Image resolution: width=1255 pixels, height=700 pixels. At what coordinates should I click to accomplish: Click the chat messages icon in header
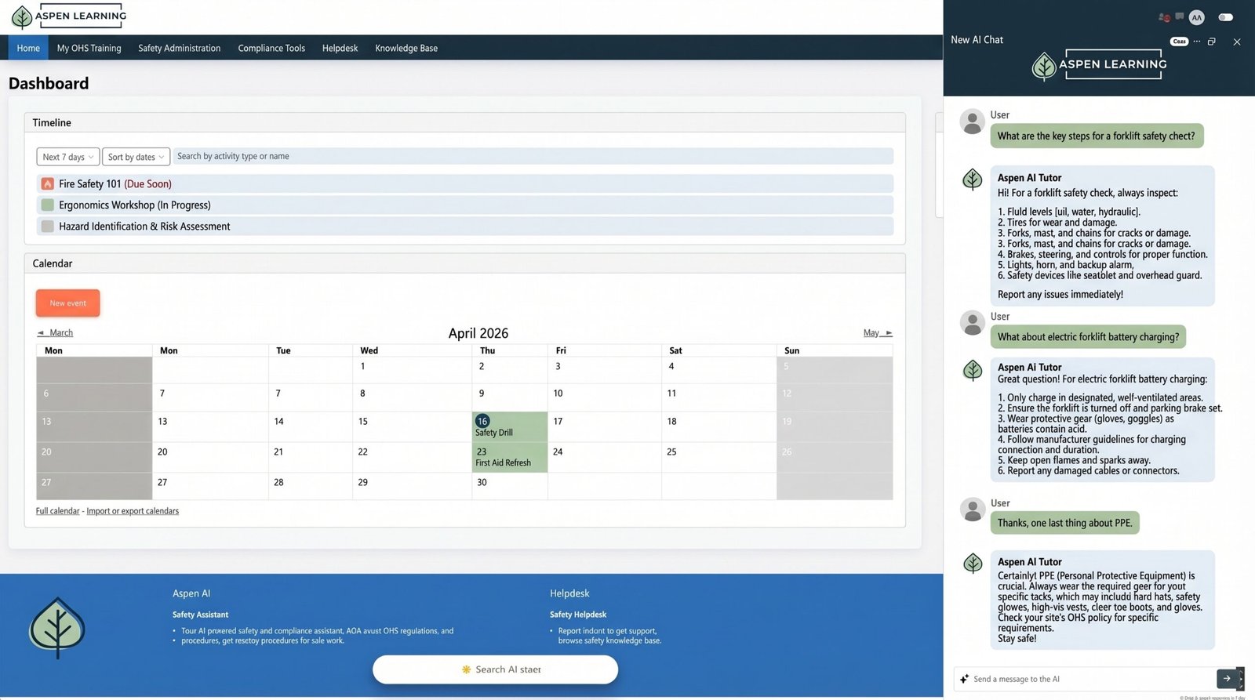[x=1180, y=16]
